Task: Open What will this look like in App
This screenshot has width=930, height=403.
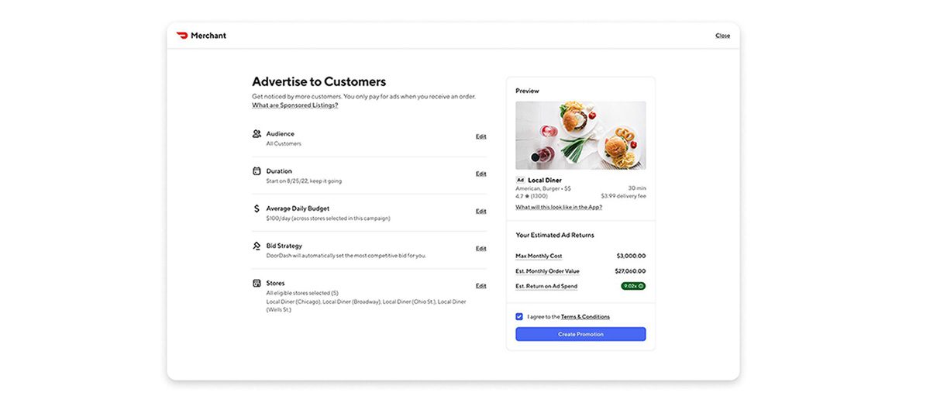Action: pyautogui.click(x=559, y=207)
